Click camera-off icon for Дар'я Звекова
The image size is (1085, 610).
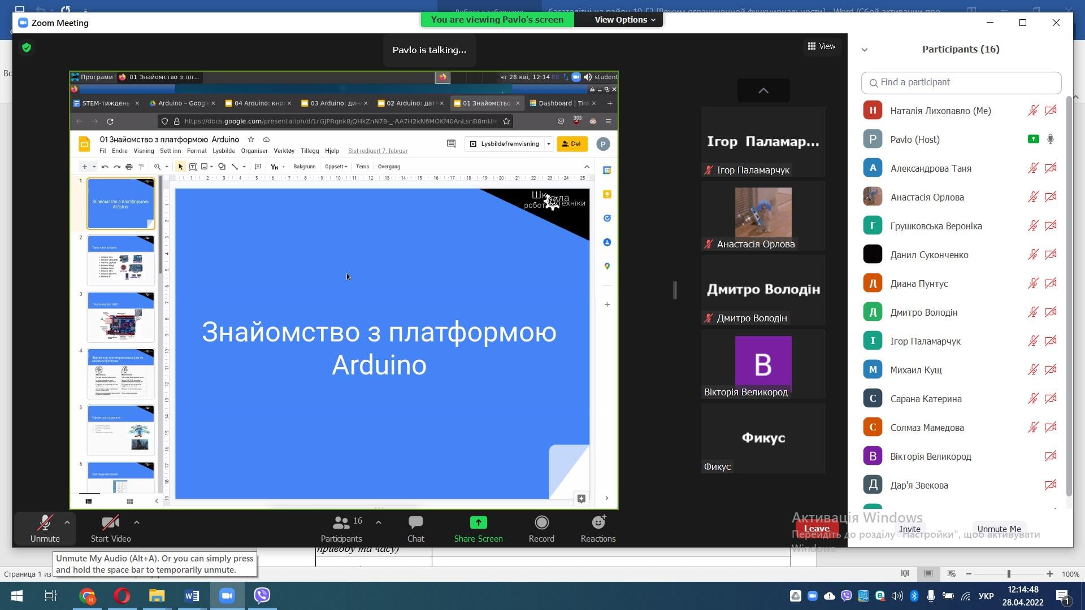[1051, 485]
